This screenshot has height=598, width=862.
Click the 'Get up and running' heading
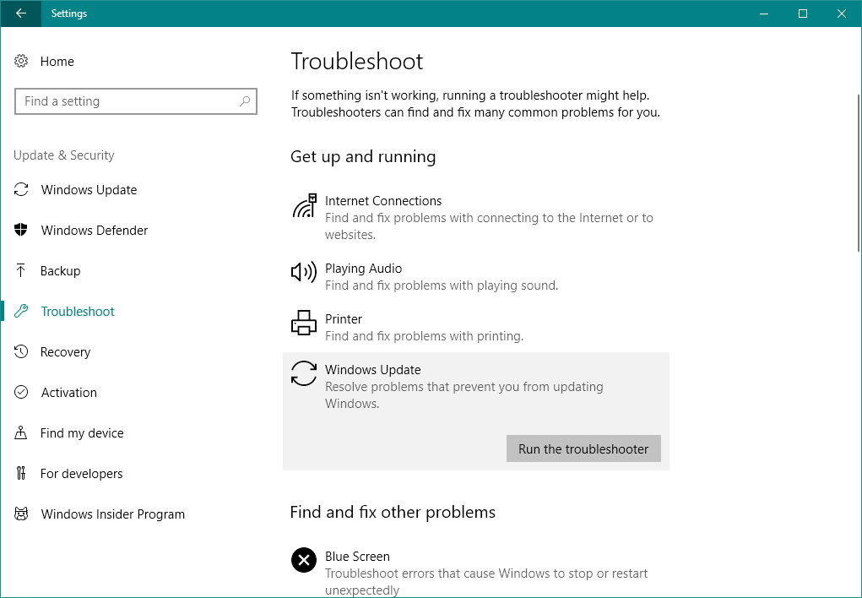pyautogui.click(x=363, y=157)
